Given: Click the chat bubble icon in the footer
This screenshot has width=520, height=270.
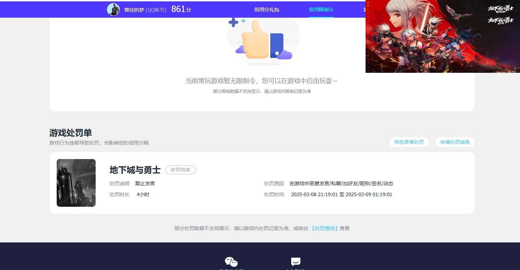Looking at the screenshot, I should tap(296, 262).
